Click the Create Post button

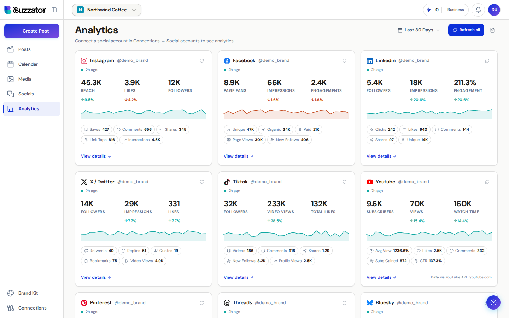point(31,31)
